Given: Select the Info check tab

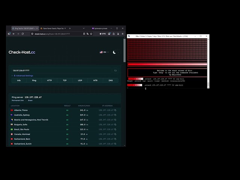Looking at the screenshot, I should click(19, 80).
